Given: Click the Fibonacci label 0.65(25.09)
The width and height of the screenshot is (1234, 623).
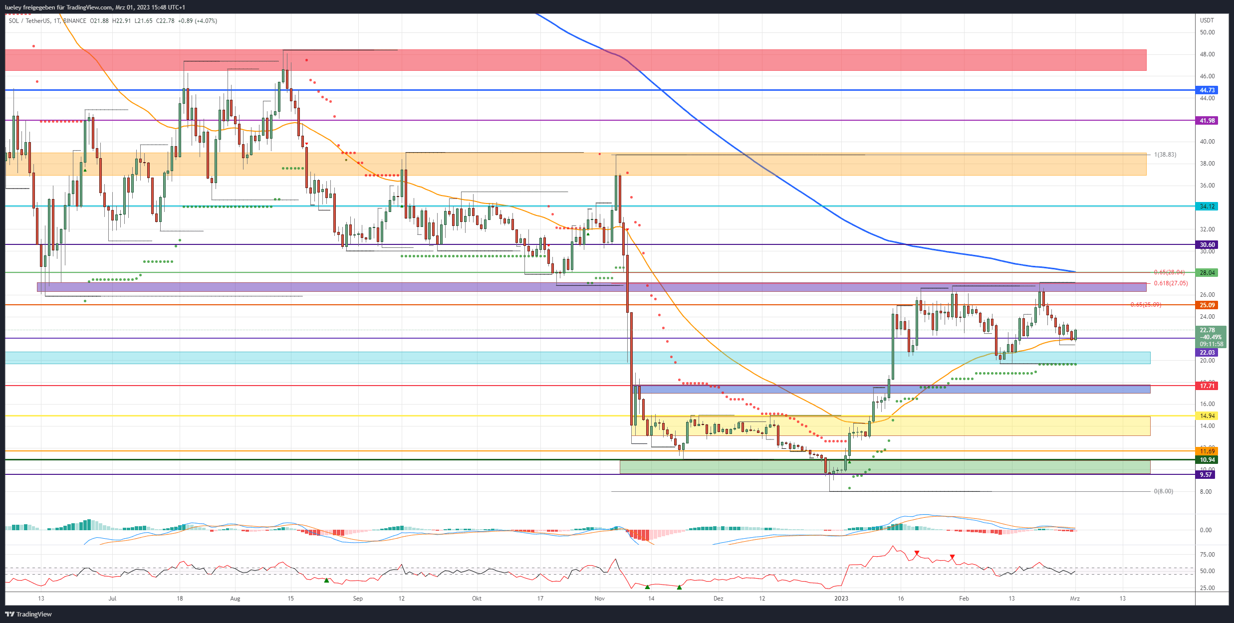Looking at the screenshot, I should [x=1146, y=305].
